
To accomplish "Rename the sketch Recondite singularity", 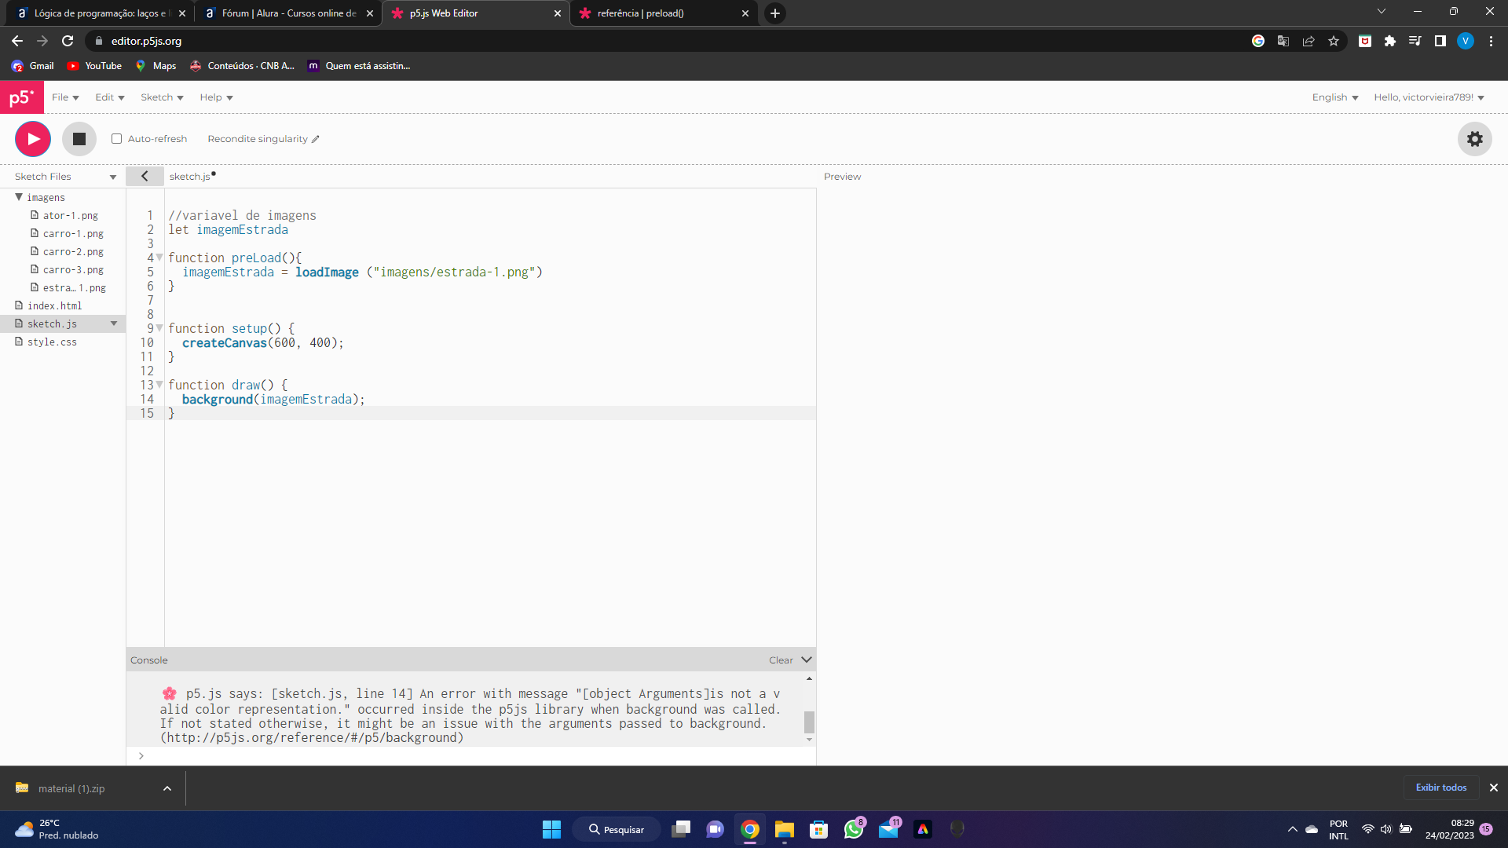I will pyautogui.click(x=258, y=139).
